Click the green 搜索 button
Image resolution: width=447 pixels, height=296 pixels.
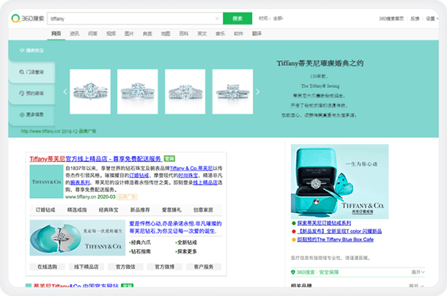click(237, 18)
